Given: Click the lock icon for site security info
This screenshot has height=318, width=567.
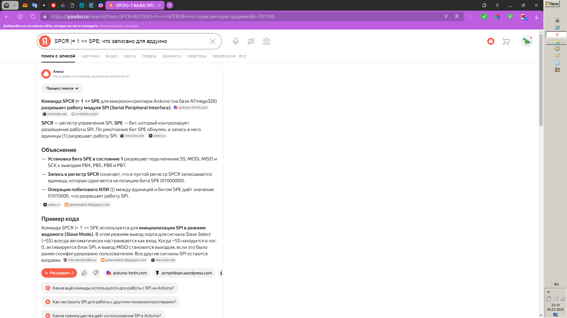Looking at the screenshot, I should [45, 16].
